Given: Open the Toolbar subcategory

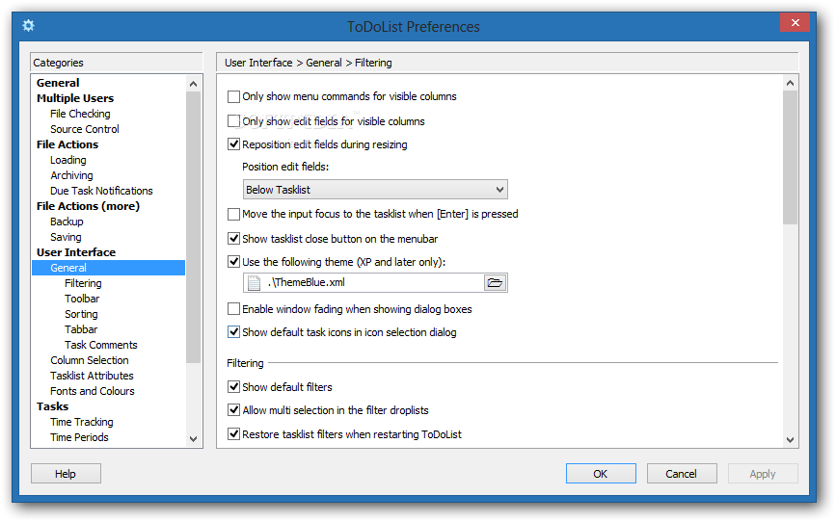Looking at the screenshot, I should [82, 300].
